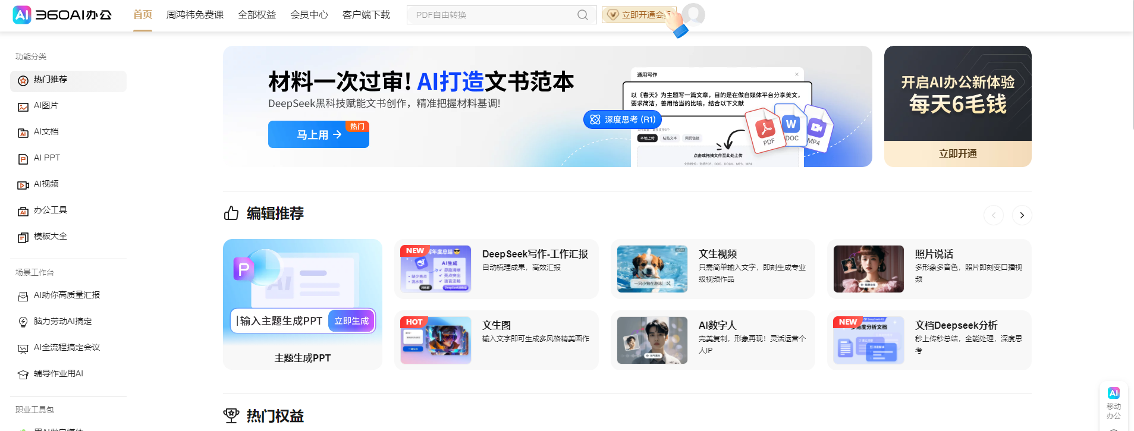
Task: Open the user avatar profile
Action: pos(693,14)
